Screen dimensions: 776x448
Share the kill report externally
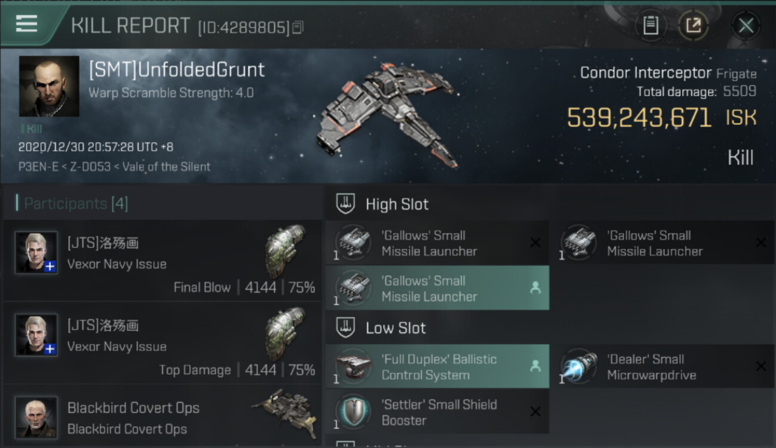(x=693, y=26)
